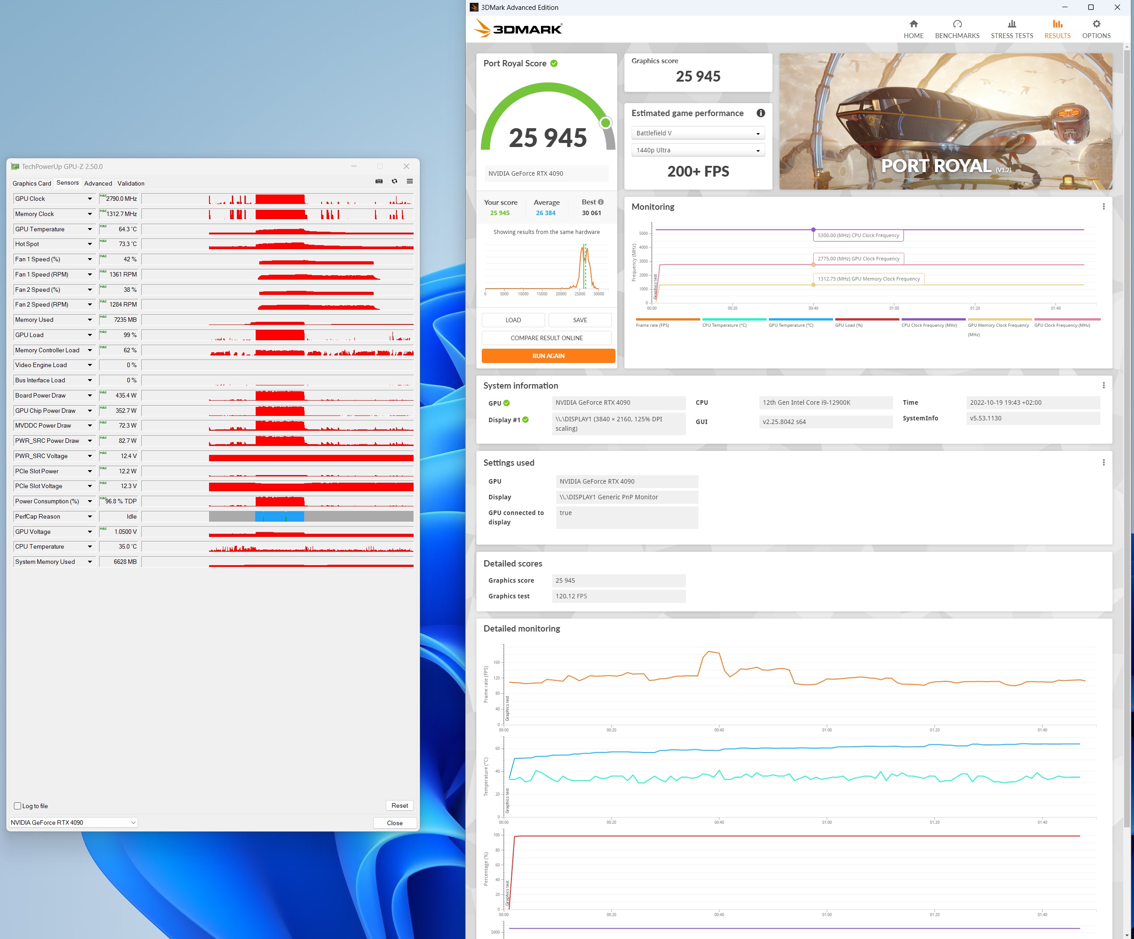Open the NVIDIA GeForce RTX 4090 device selector
This screenshot has height=939, width=1134.
pyautogui.click(x=73, y=822)
